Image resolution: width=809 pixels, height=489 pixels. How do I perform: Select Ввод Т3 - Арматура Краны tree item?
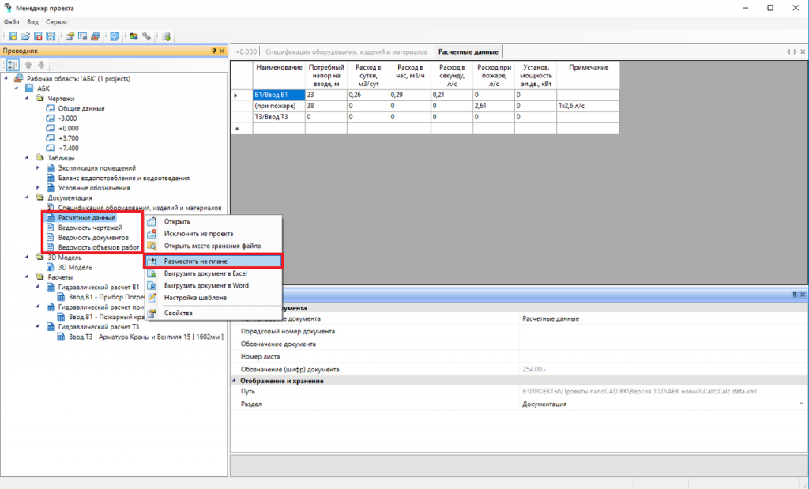(146, 337)
